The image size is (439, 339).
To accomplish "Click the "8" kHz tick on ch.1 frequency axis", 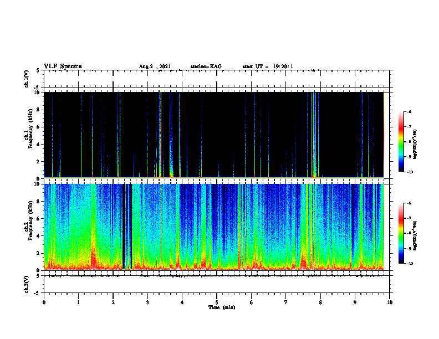I will [39, 110].
